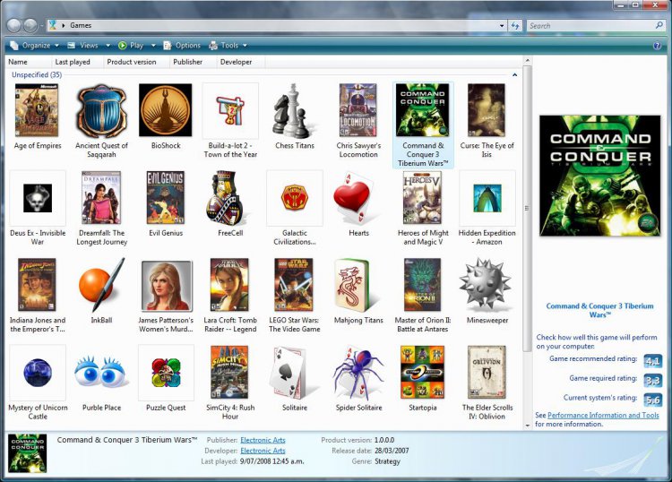Open Electronic Arts Developer link
Viewport: 672px width, 482px height.
(263, 451)
